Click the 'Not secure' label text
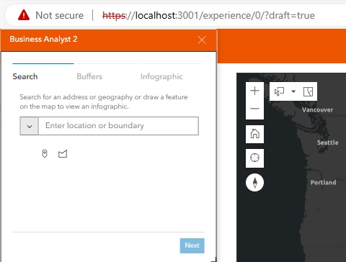346x262 pixels. [59, 16]
